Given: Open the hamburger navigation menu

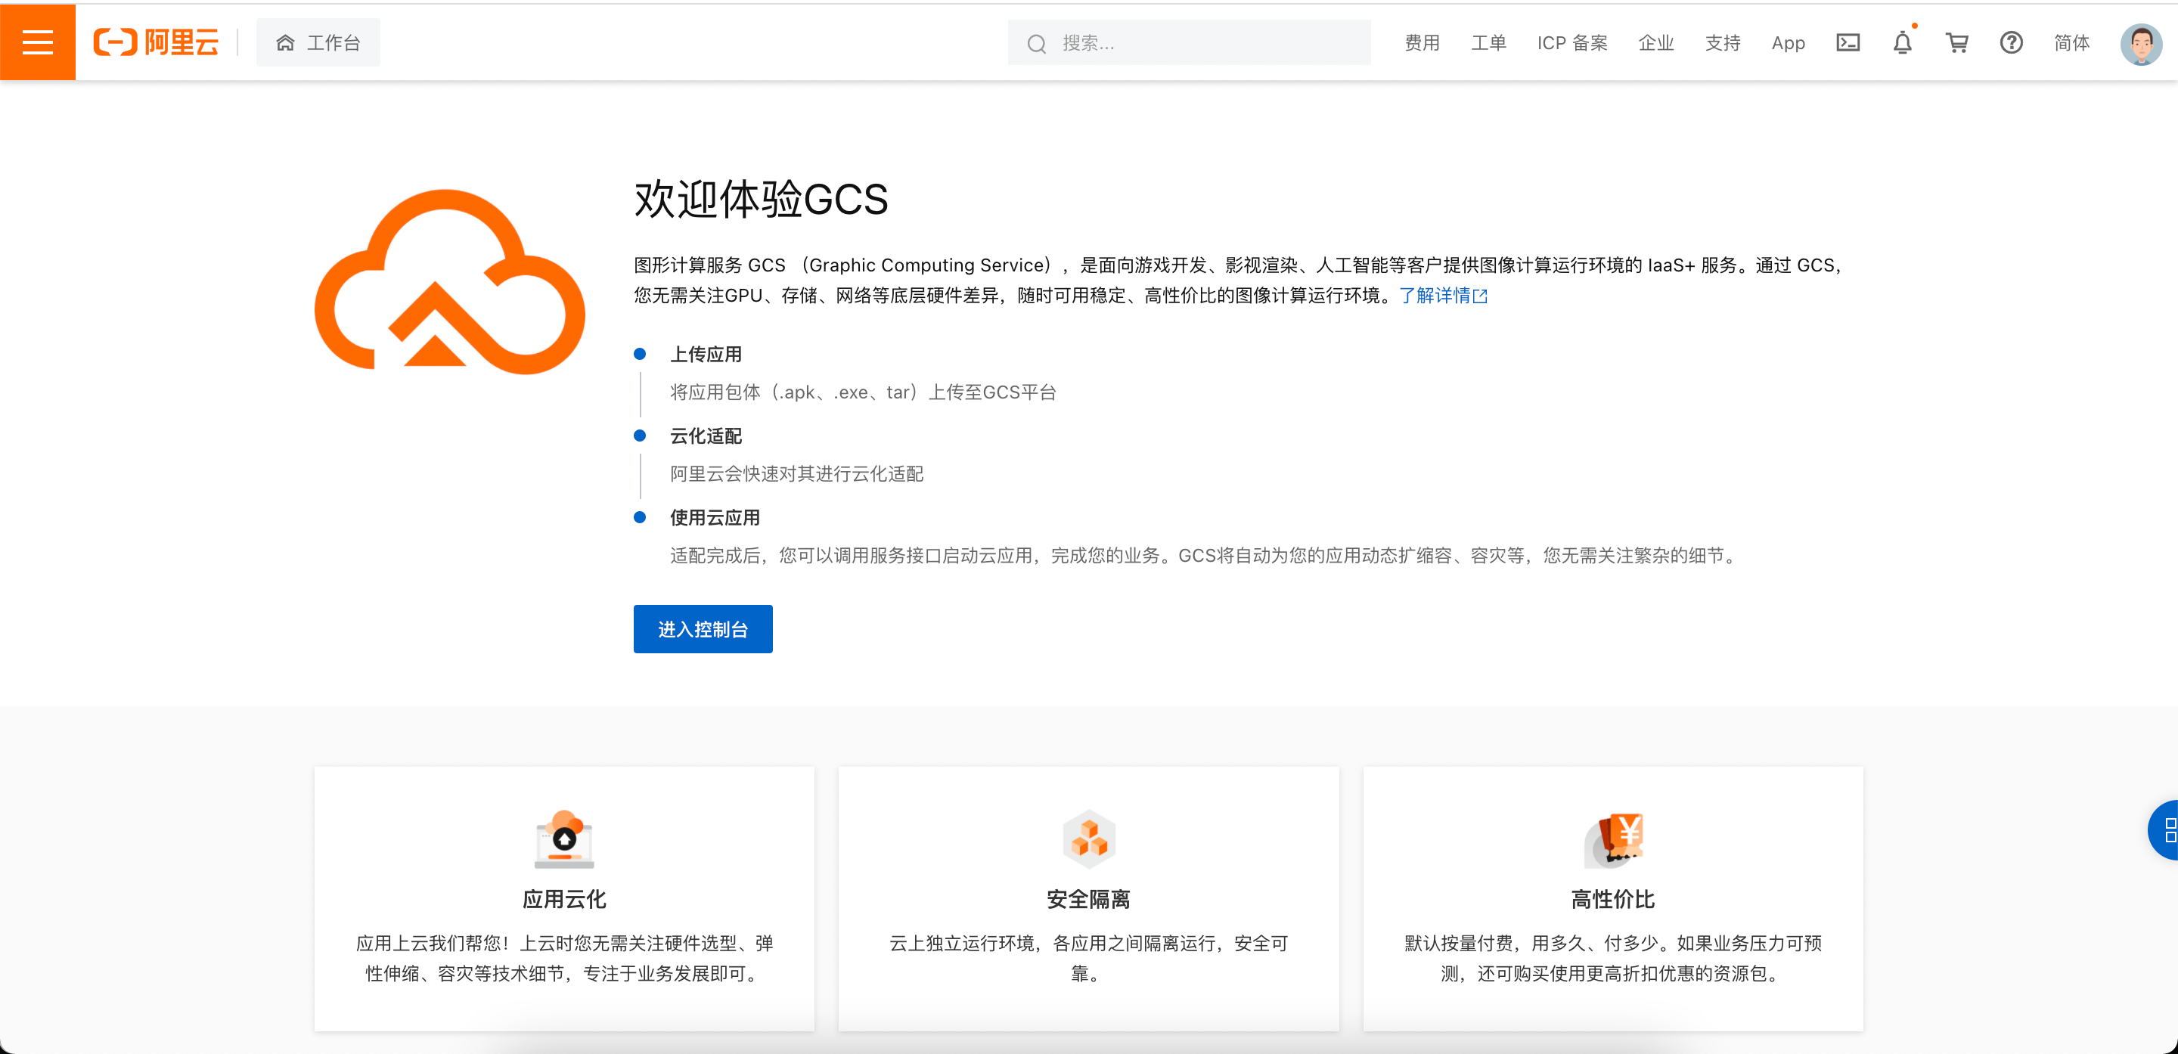Looking at the screenshot, I should [37, 42].
